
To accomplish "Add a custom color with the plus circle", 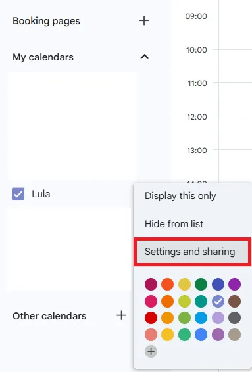I will click(151, 352).
